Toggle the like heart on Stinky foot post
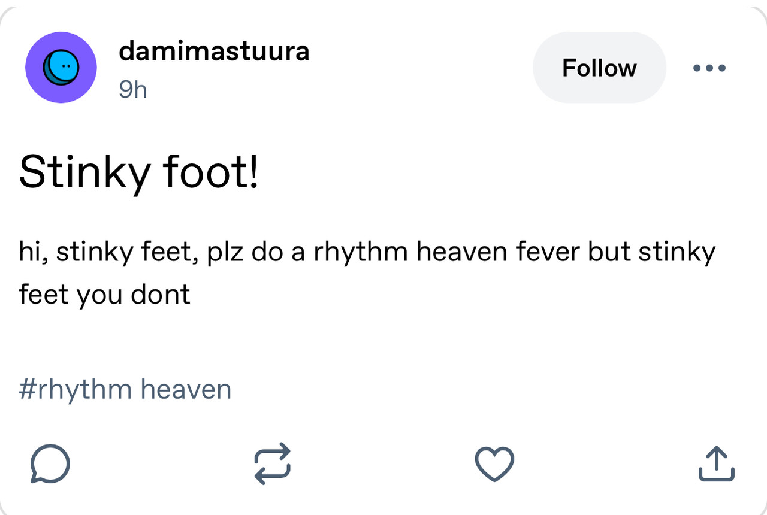This screenshot has width=767, height=515. (494, 463)
